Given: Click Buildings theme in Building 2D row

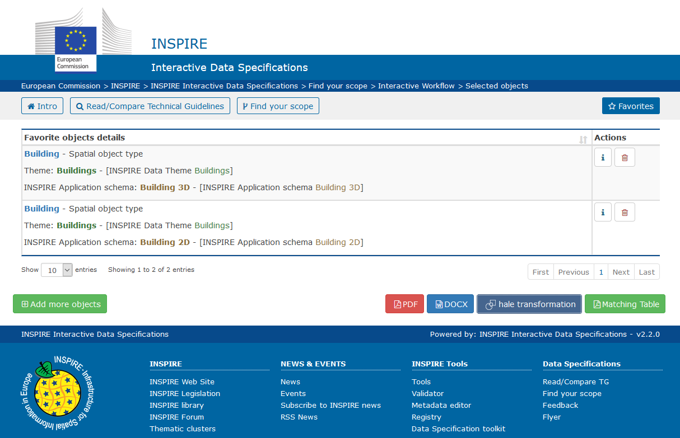Looking at the screenshot, I should tap(77, 225).
